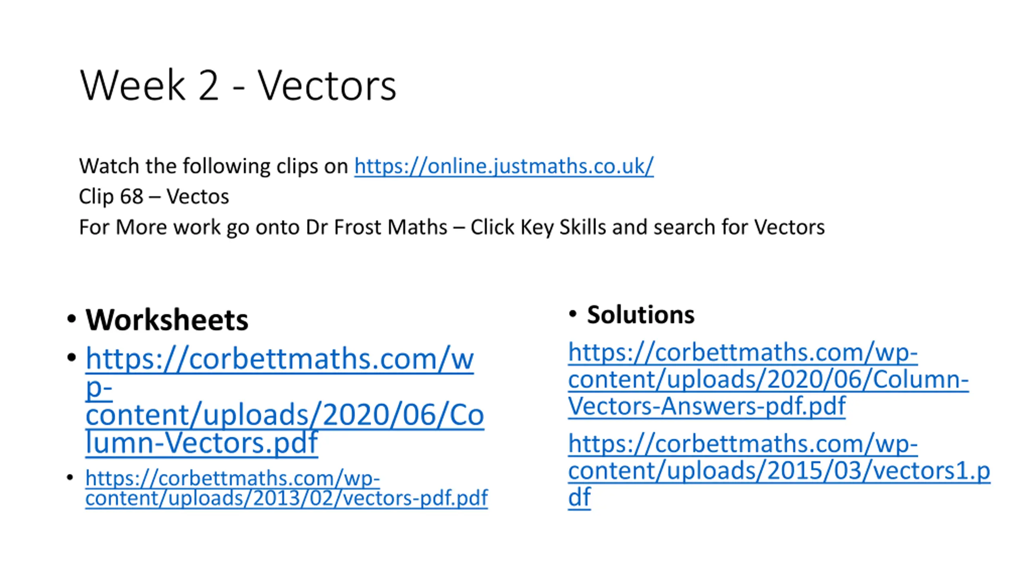
Task: Open the 2015/03 vectors1.pdf solutions link
Action: point(779,470)
